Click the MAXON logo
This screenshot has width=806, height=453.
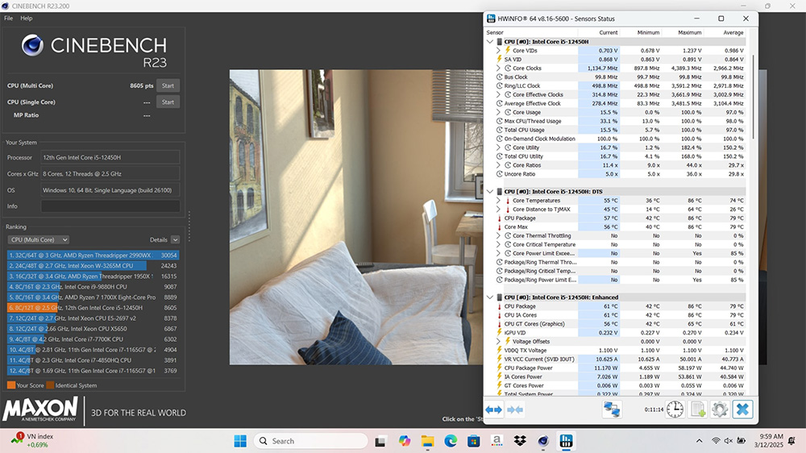[40, 409]
